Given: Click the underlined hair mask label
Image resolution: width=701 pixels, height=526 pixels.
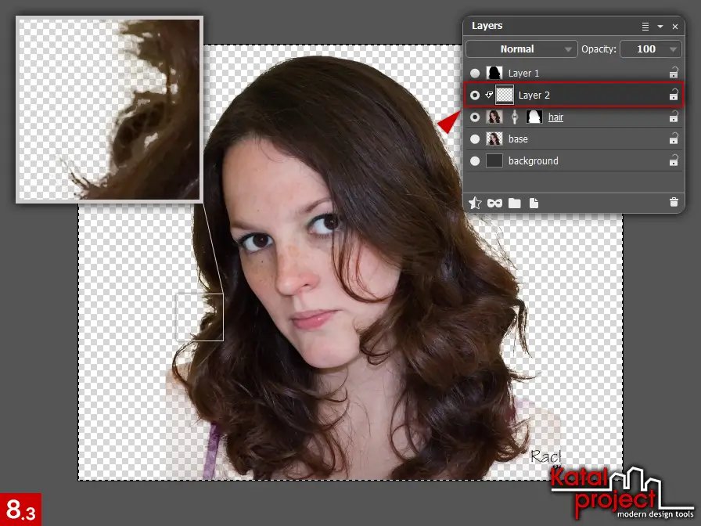Looking at the screenshot, I should coord(554,117).
